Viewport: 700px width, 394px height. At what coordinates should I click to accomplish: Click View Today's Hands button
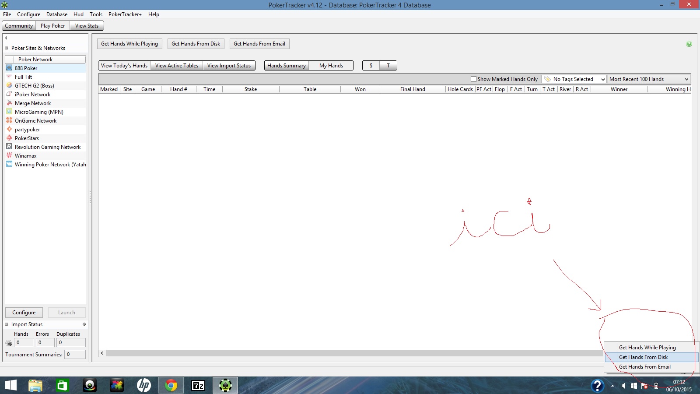pyautogui.click(x=124, y=66)
